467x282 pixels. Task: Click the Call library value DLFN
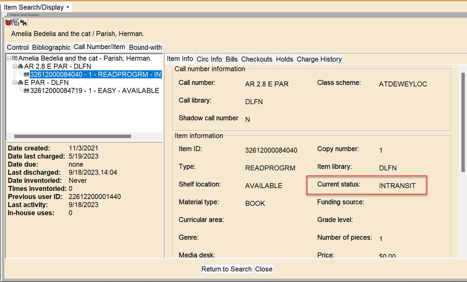pyautogui.click(x=254, y=102)
